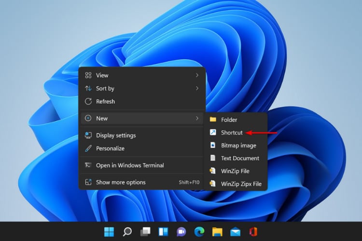
Task: Open the Windows Start button
Action: 109,232
